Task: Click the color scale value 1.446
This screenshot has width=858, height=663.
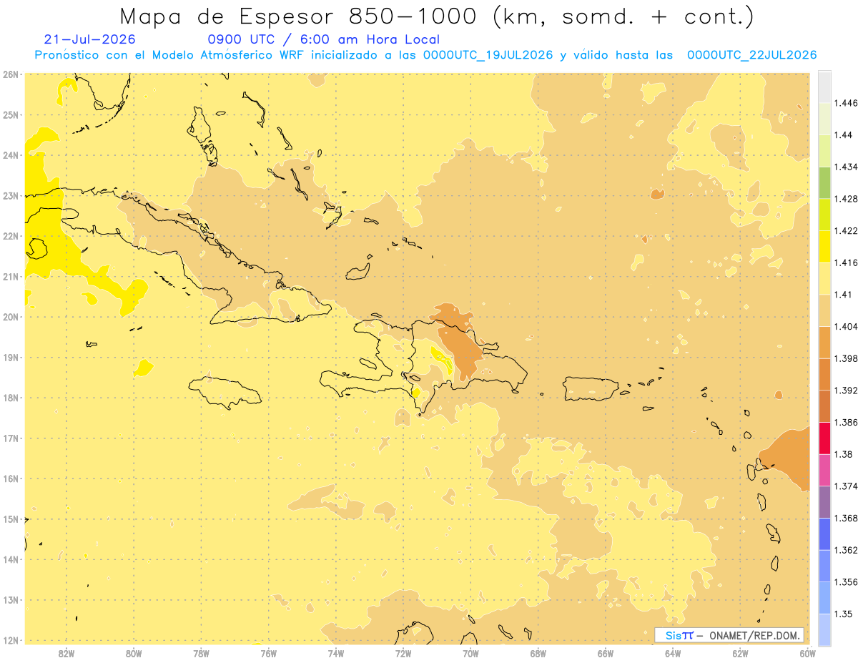Action: 845,103
